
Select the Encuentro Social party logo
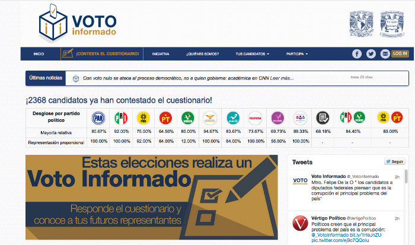point(301,118)
